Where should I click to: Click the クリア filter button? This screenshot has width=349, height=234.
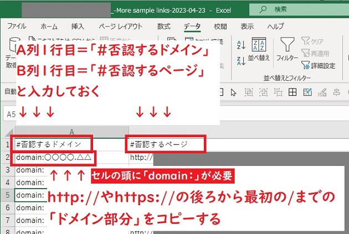tap(312, 41)
